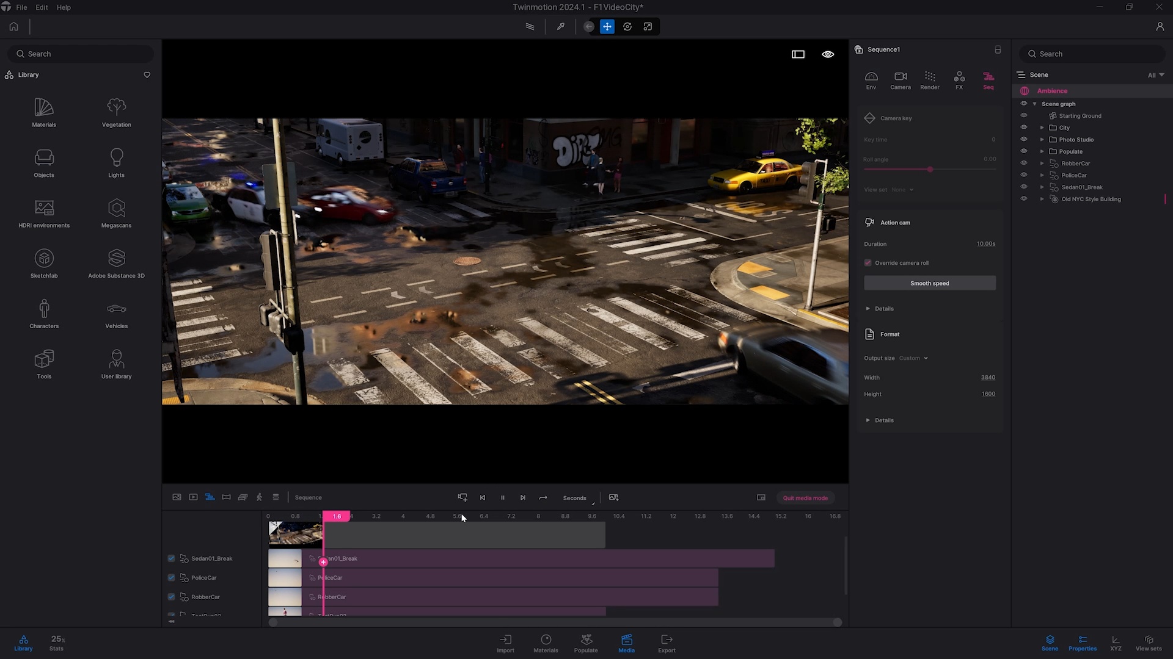Viewport: 1173px width, 659px height.
Task: Open the scene filter All dropdown
Action: point(1156,75)
